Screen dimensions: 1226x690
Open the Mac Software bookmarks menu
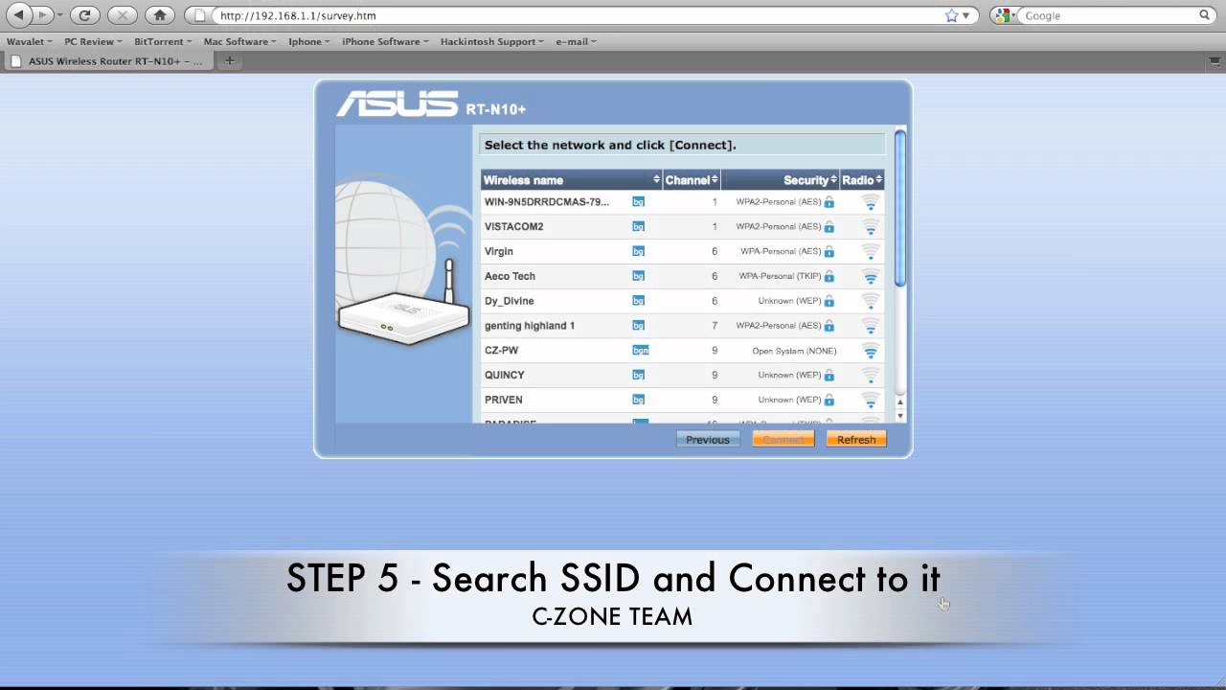(239, 41)
